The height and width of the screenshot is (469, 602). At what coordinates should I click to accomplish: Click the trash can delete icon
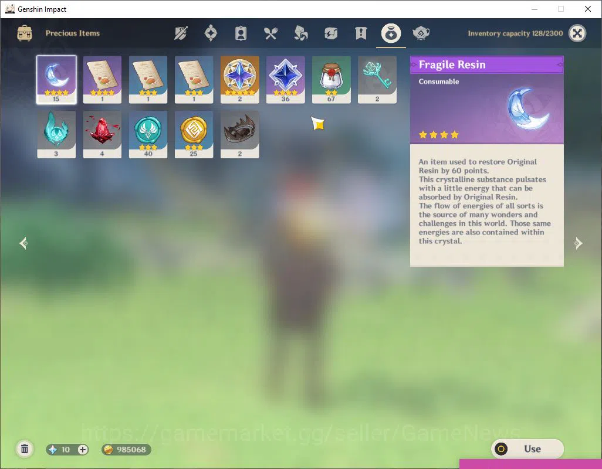(25, 449)
